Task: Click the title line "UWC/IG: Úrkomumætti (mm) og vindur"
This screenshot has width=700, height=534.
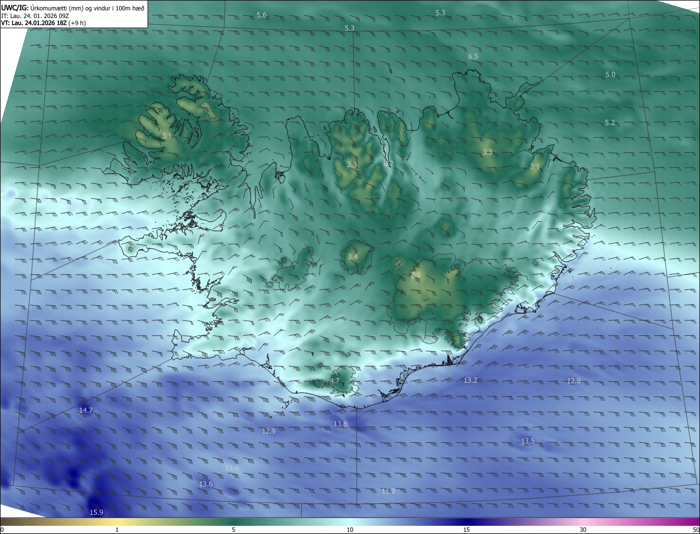Action: (x=73, y=8)
